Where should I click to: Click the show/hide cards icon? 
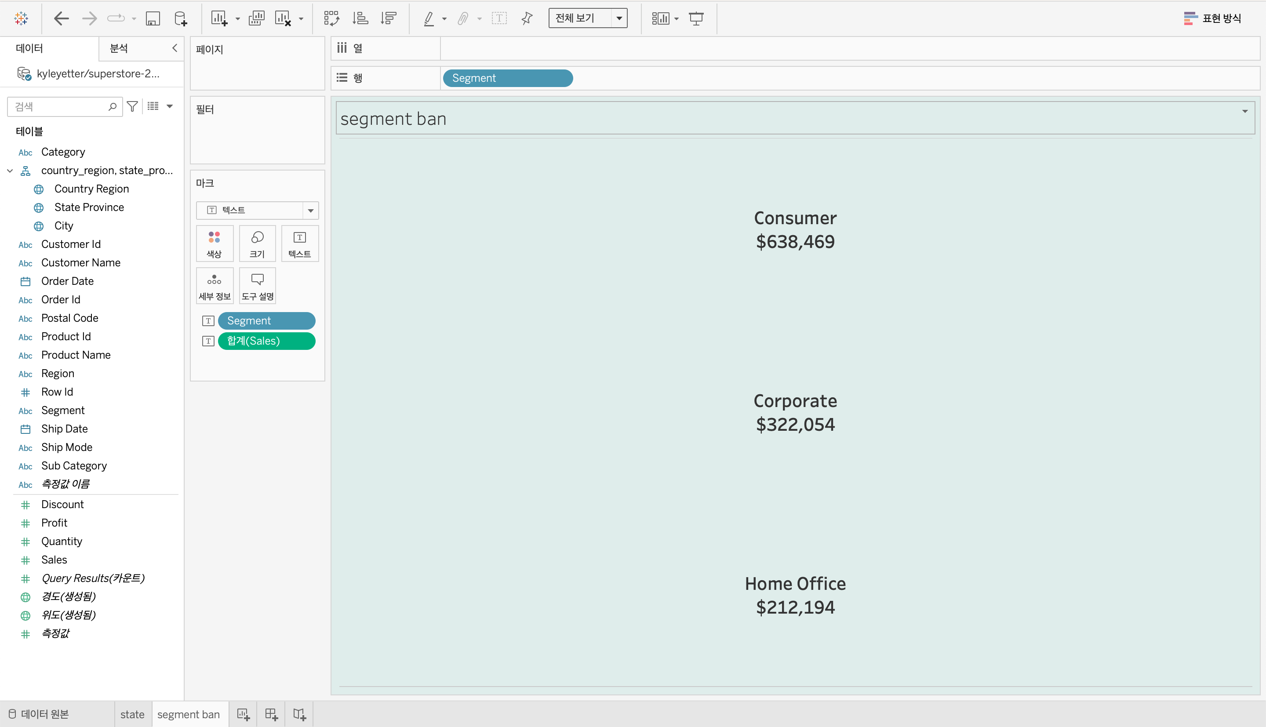(x=660, y=18)
